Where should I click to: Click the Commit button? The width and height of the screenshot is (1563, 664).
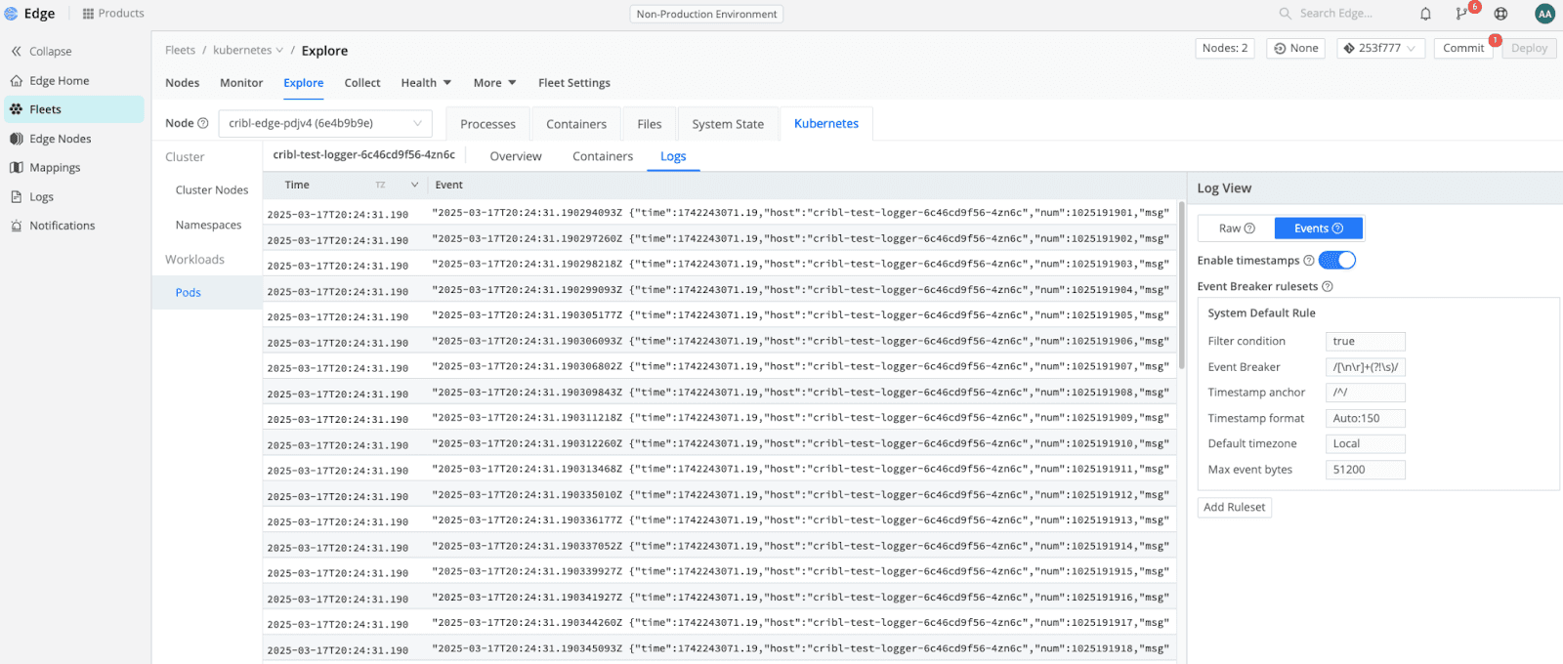click(x=1462, y=48)
